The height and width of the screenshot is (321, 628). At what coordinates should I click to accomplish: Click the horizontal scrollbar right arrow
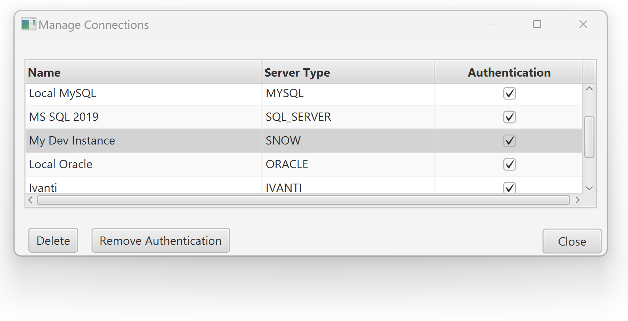tap(577, 200)
